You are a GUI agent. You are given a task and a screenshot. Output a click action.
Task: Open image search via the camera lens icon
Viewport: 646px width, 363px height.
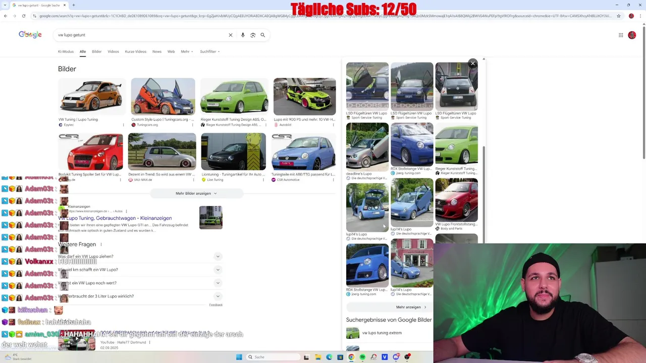click(253, 35)
